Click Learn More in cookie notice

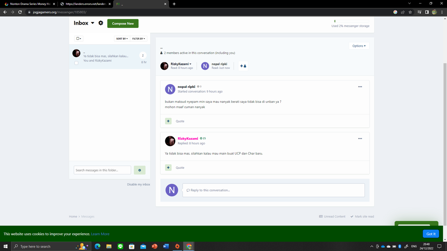[x=100, y=234]
